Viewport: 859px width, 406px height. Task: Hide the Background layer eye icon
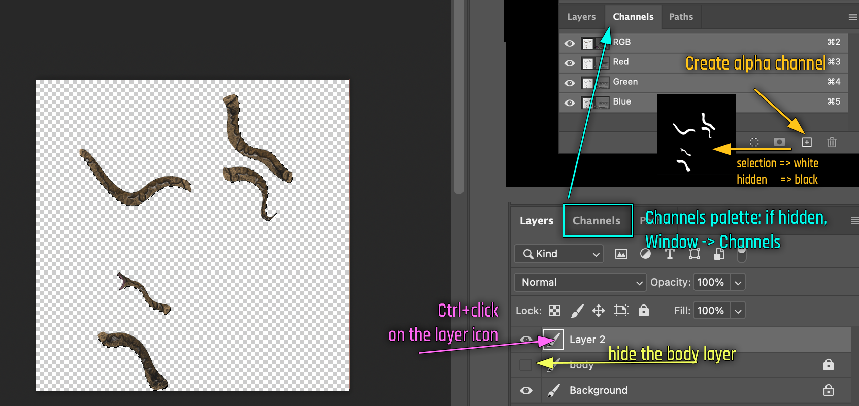[x=526, y=390]
